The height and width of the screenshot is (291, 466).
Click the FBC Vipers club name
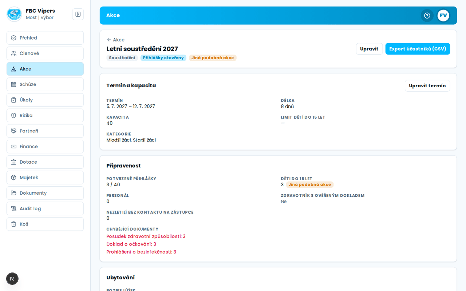[40, 11]
